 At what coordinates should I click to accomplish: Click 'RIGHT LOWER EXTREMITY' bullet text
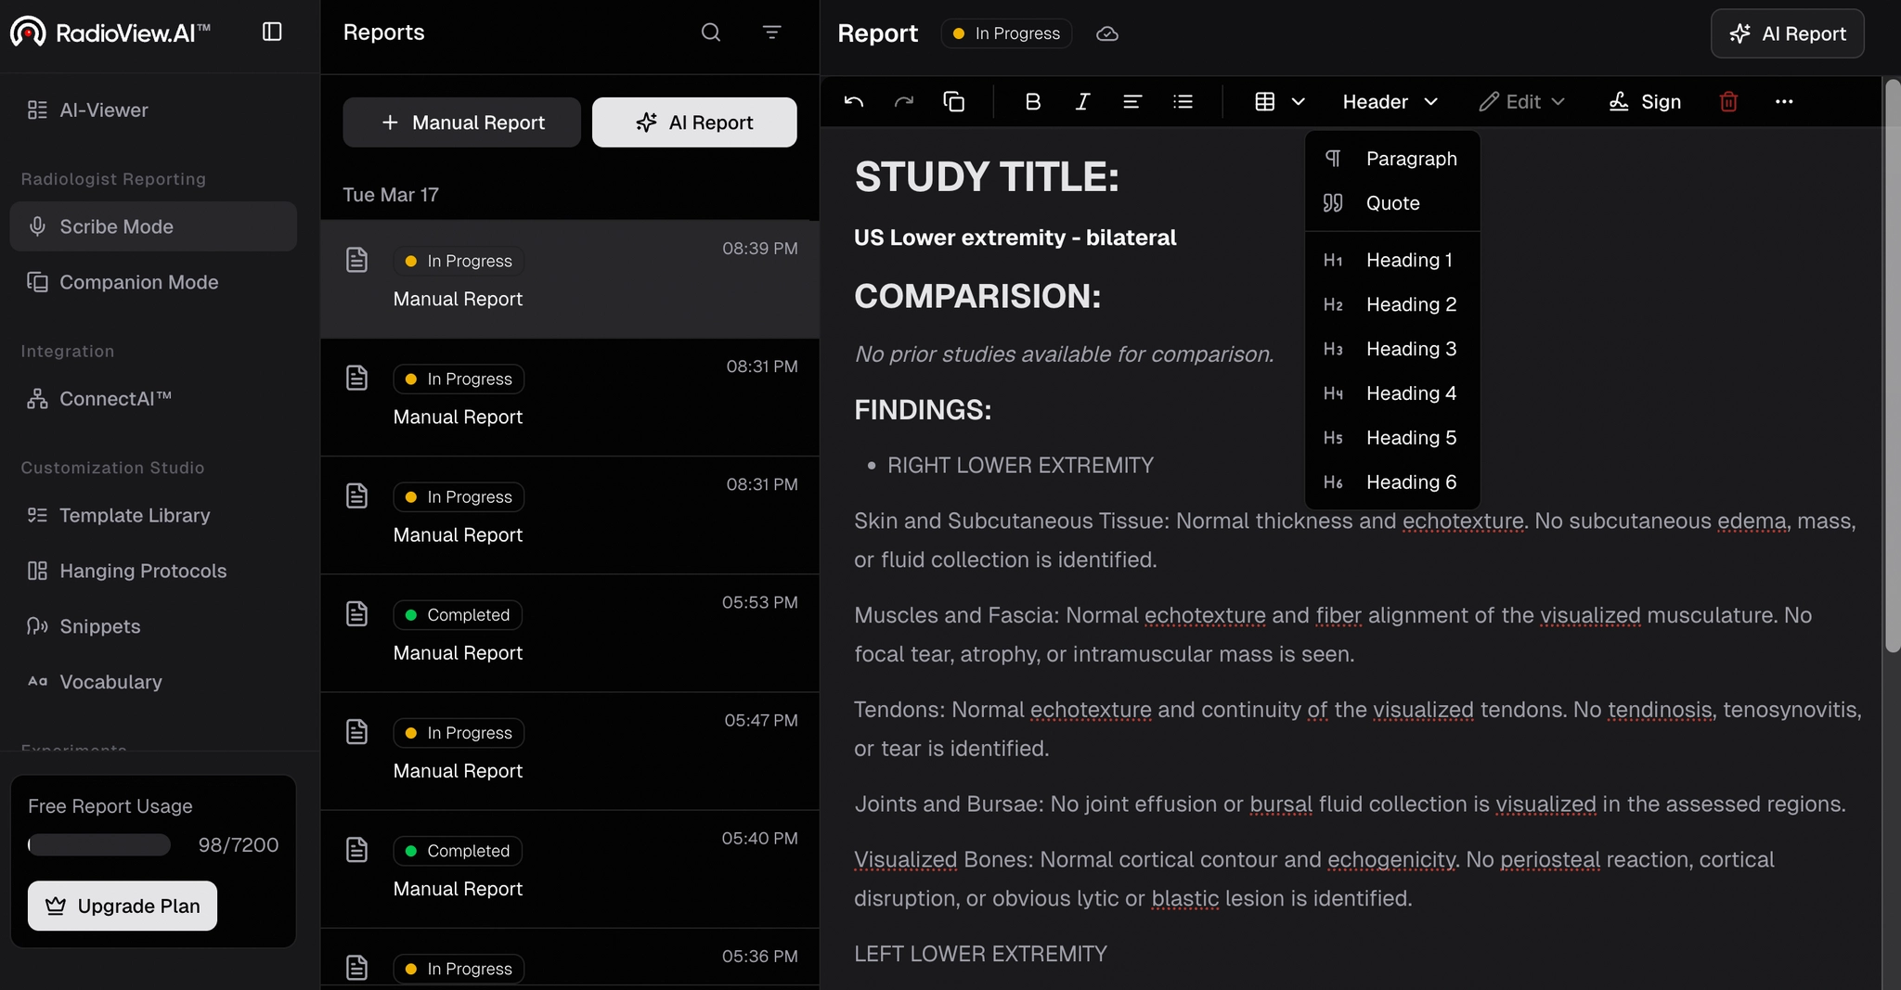(x=1020, y=466)
